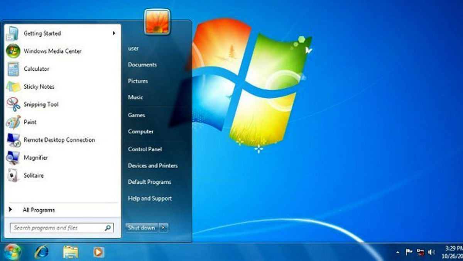
Task: Click the Search programs and files box
Action: [62, 228]
